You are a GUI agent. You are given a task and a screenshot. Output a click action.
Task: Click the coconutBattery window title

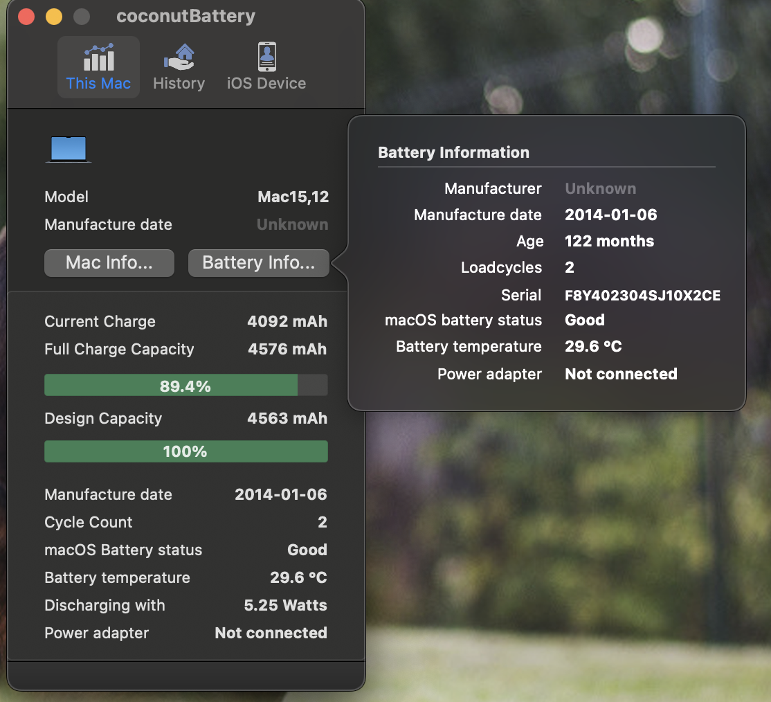pyautogui.click(x=186, y=16)
